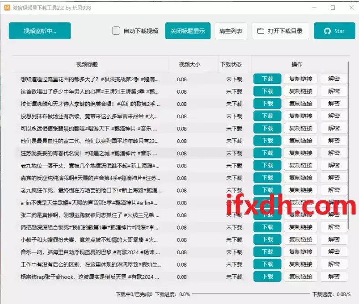The image size is (359, 304).
Task: Click the GitHub Star button
Action: coord(334,31)
